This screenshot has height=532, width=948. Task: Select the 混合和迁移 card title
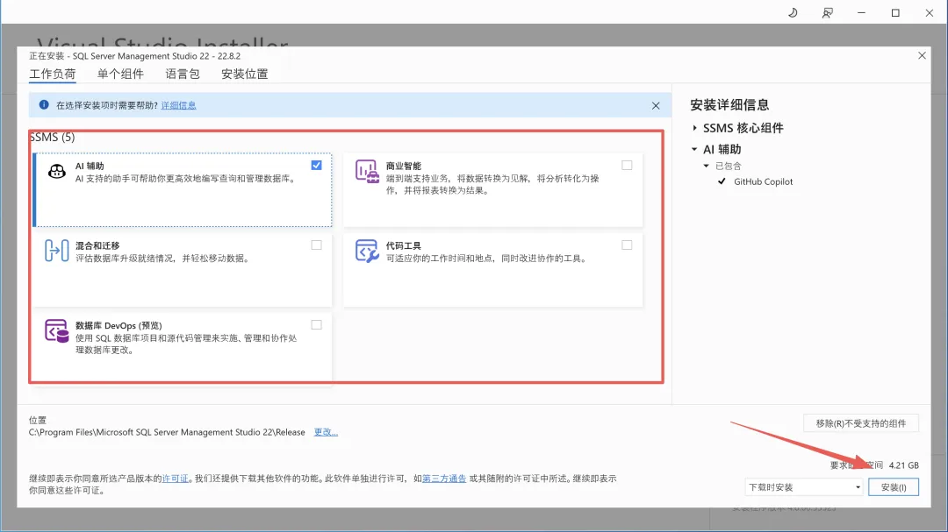(x=97, y=245)
